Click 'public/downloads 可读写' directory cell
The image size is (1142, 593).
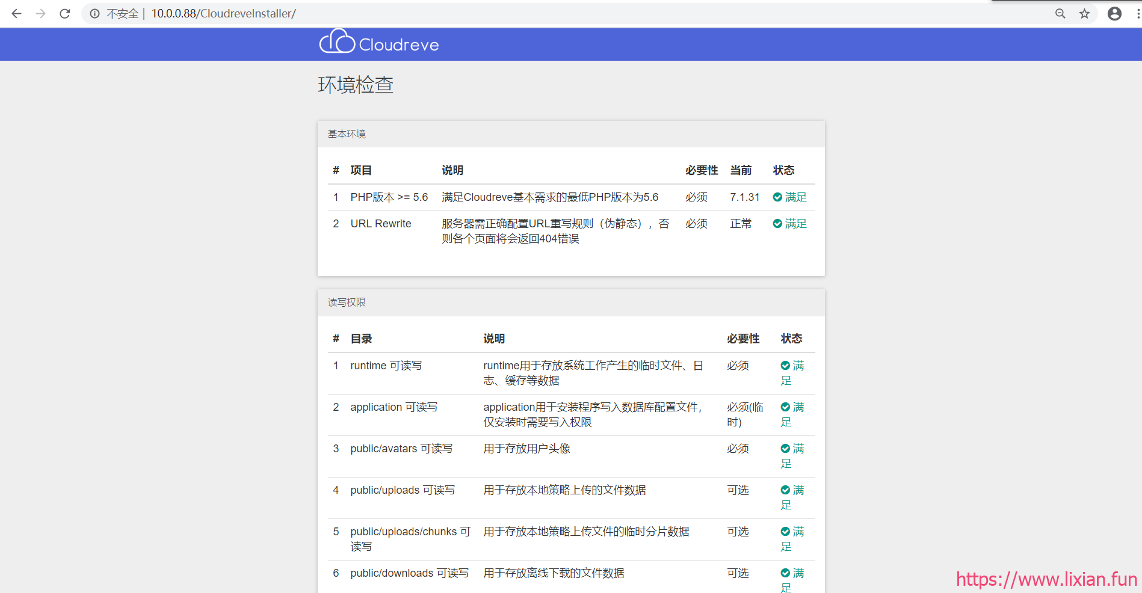pos(410,573)
